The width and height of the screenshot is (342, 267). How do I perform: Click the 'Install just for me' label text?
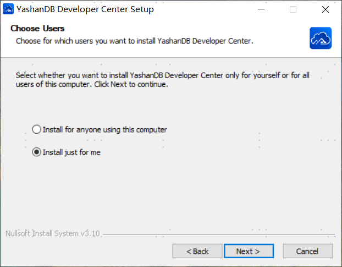point(72,152)
